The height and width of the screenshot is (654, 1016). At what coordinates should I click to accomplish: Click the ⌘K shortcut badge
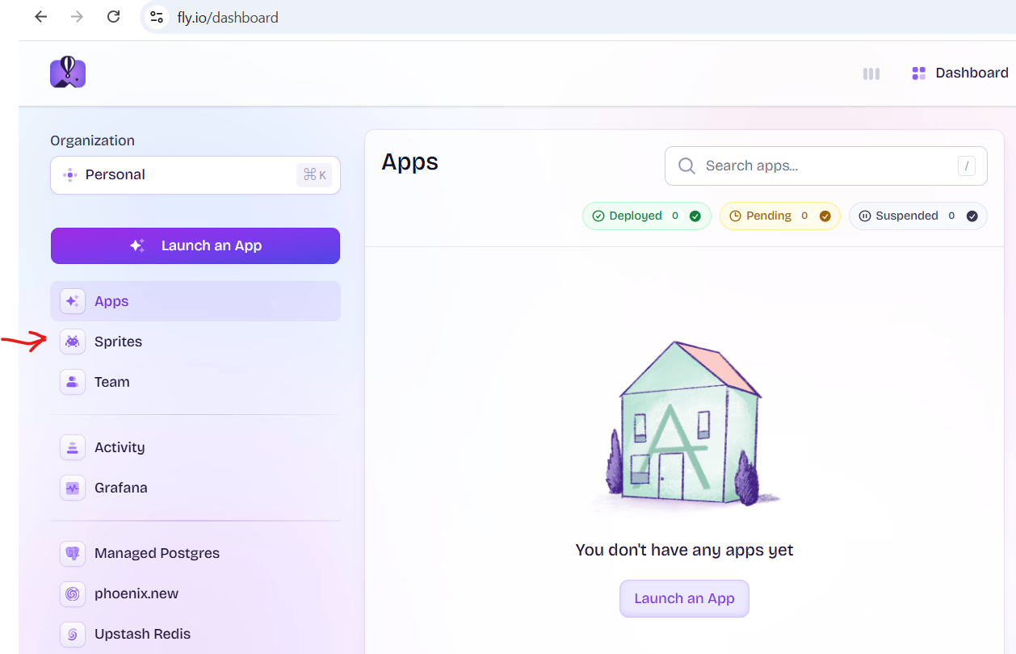tap(314, 175)
